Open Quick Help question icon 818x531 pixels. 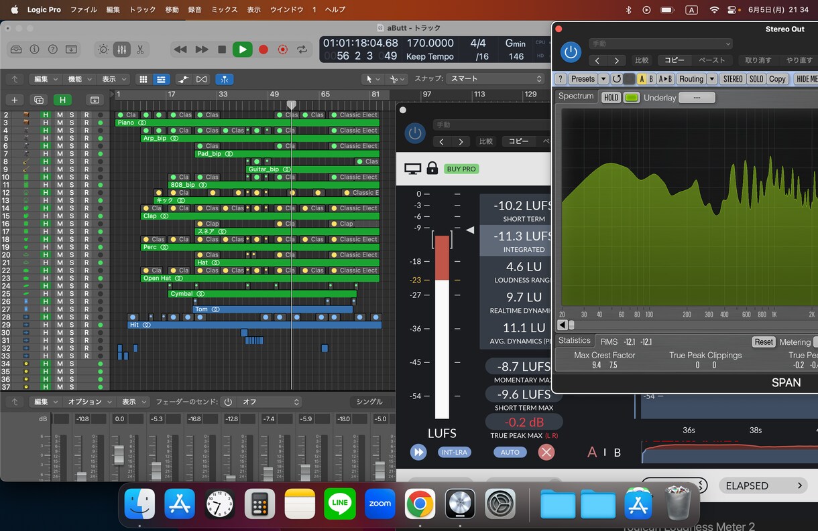point(52,50)
